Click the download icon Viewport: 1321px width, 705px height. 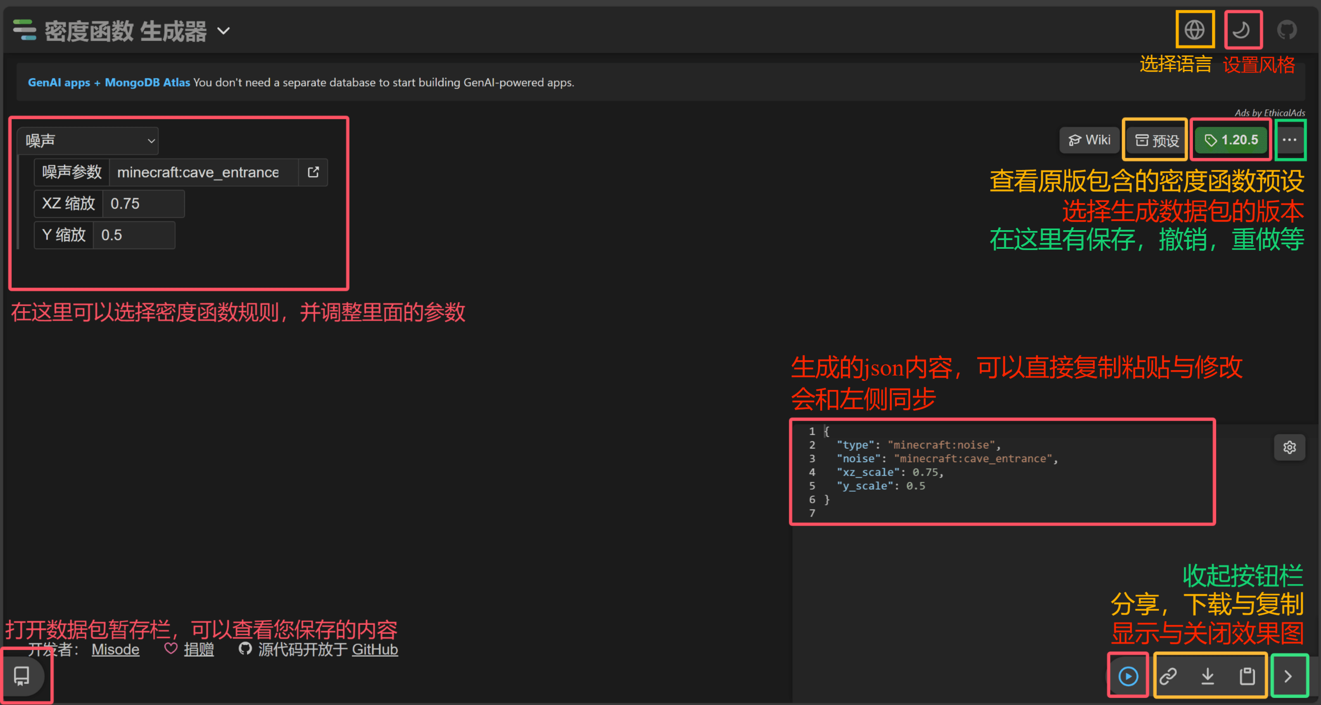click(1208, 676)
